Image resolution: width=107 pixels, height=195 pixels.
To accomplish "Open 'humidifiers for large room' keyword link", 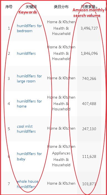I will 29,79.
